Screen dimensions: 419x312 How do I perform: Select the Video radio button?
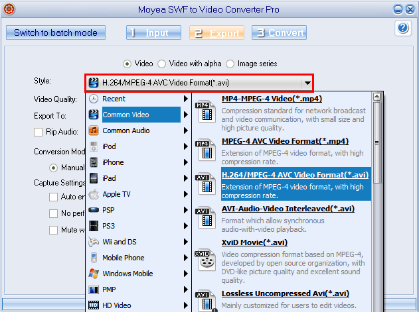[x=127, y=64]
